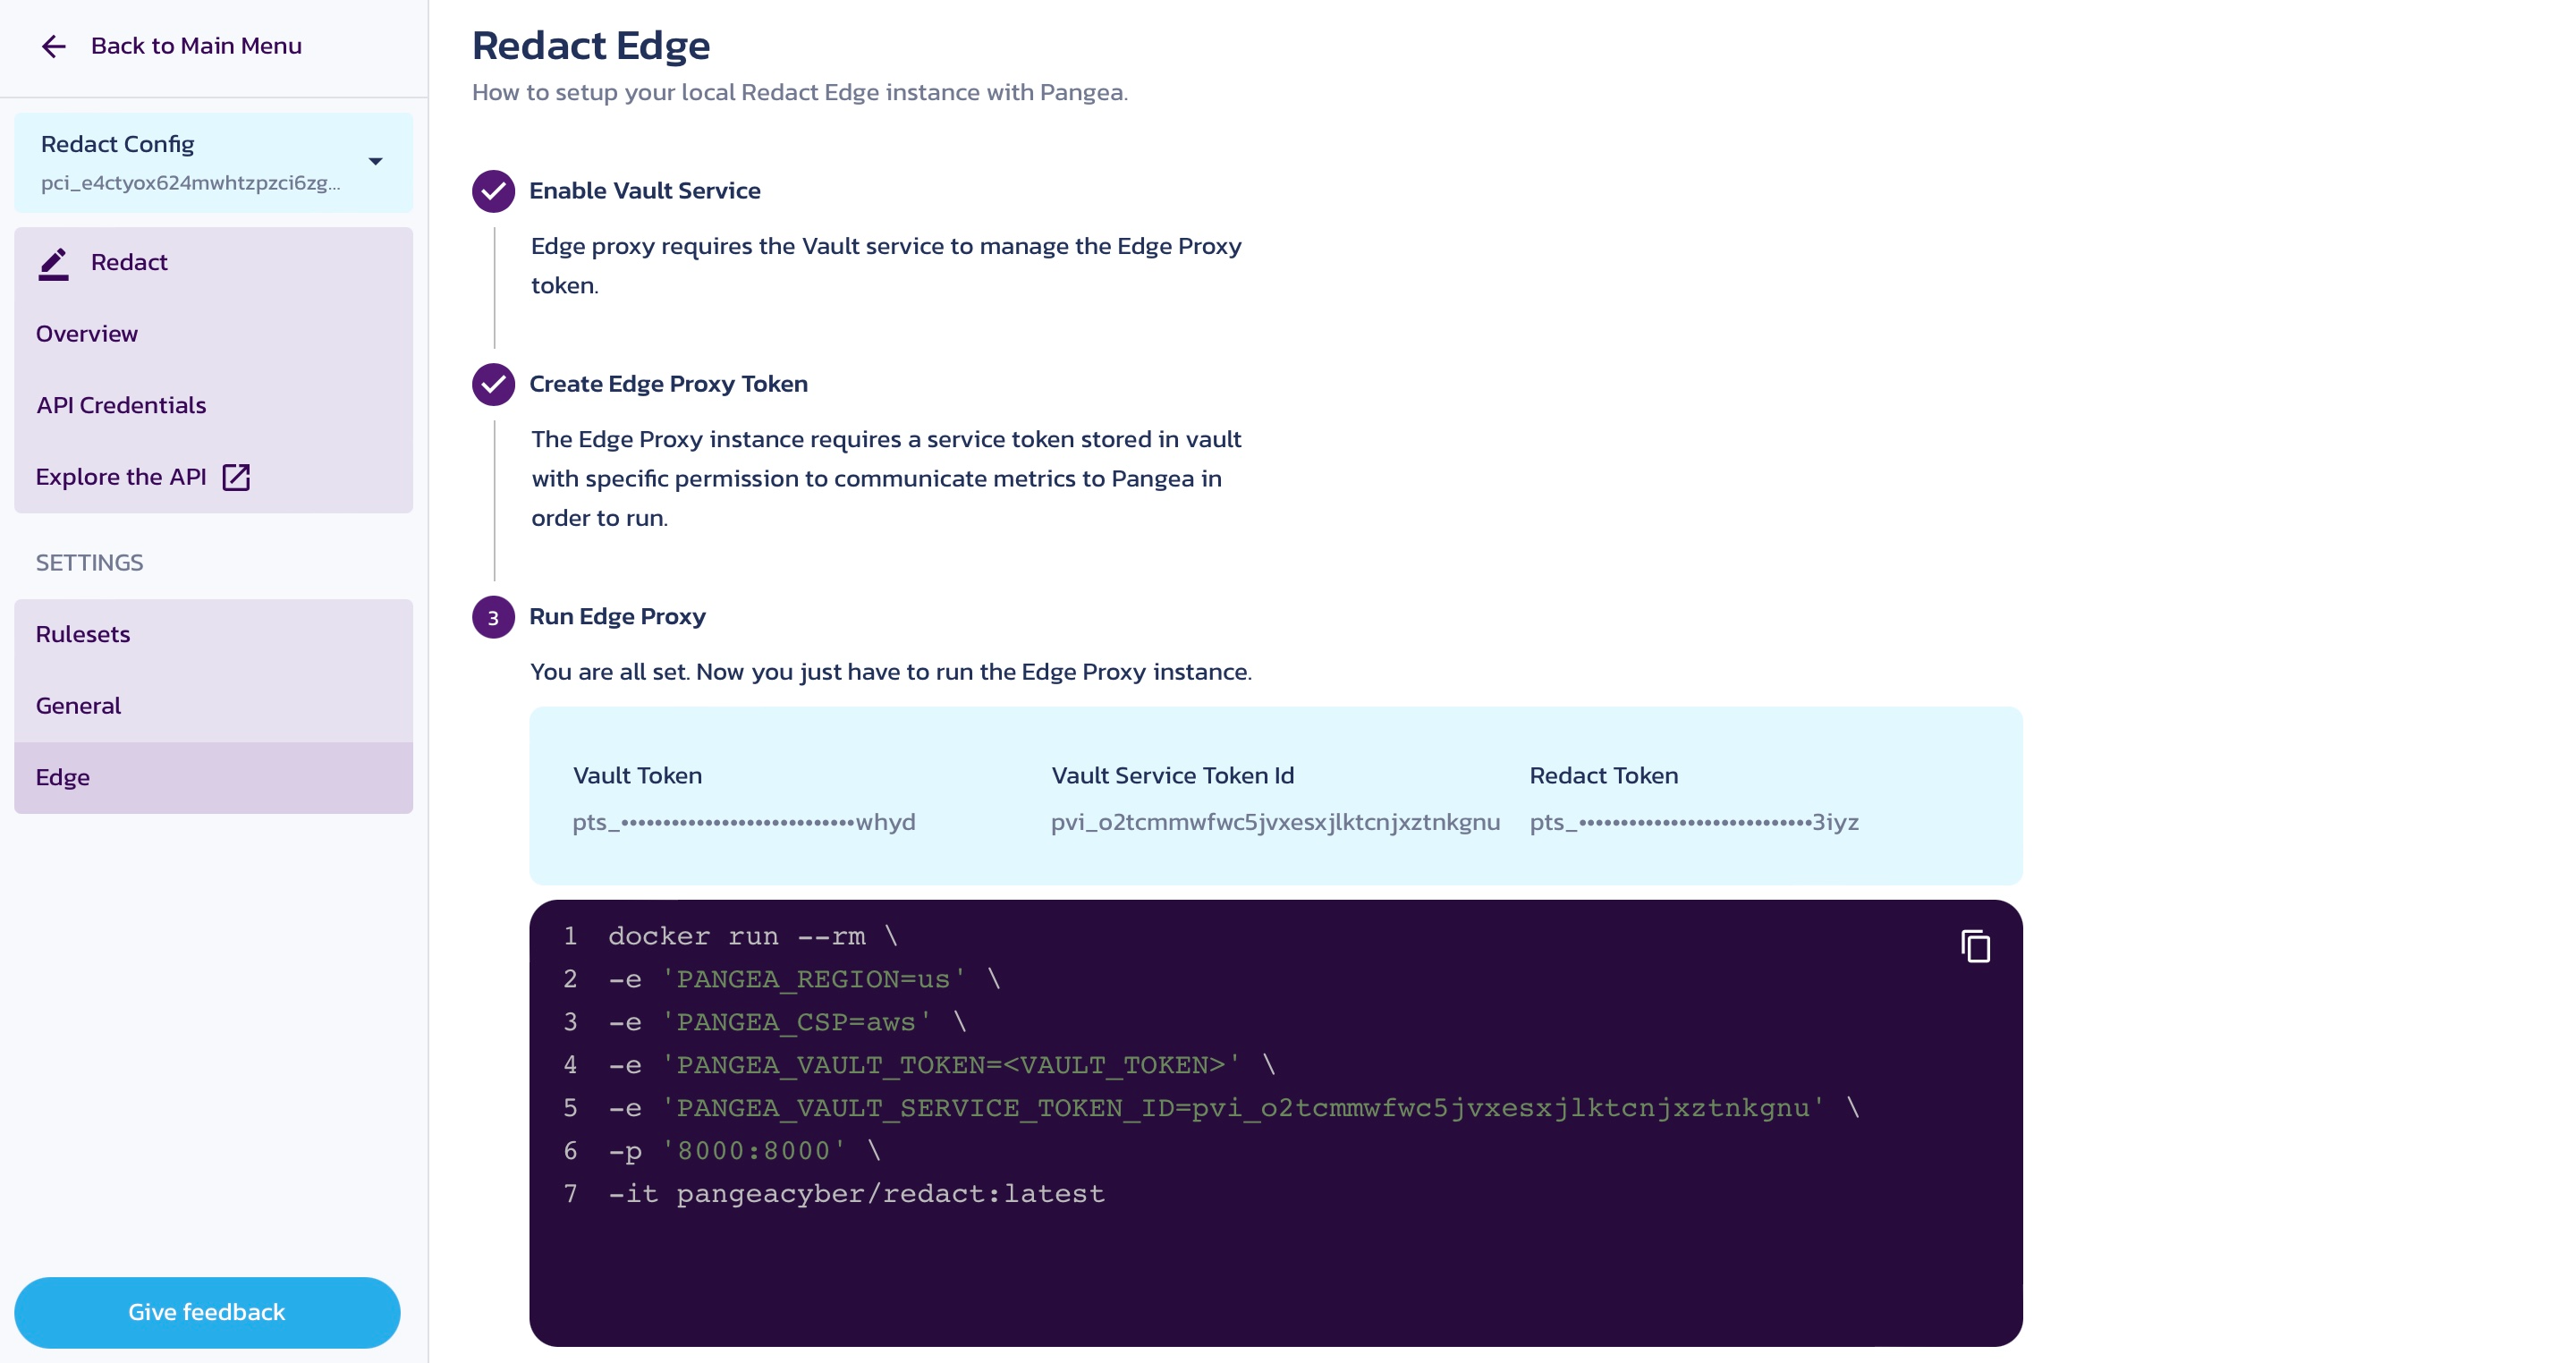Click the config ID pci_e4ctyox624mwhtzpzci6zg

[190, 183]
